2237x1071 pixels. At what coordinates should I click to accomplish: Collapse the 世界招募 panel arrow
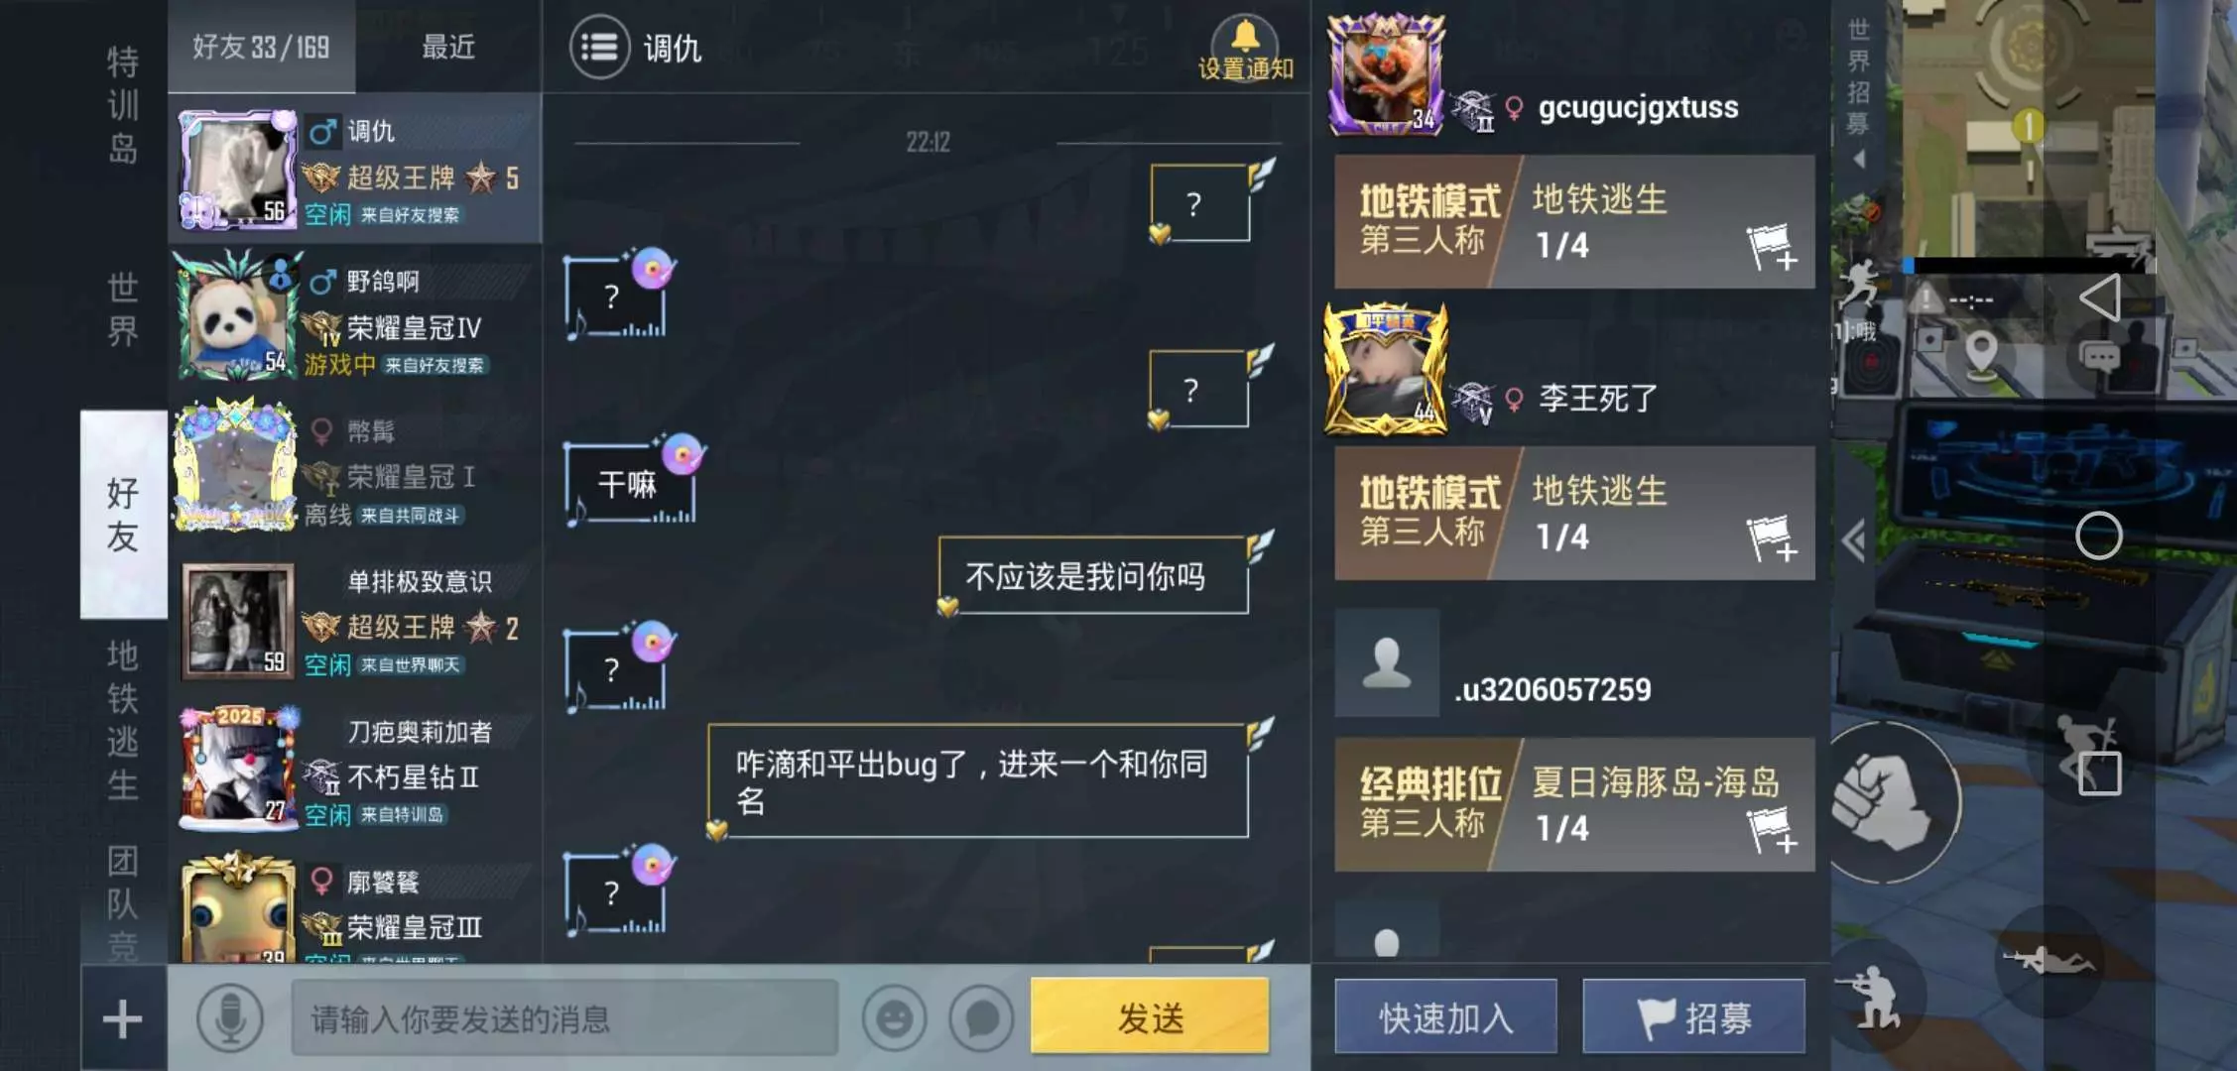[x=1858, y=159]
